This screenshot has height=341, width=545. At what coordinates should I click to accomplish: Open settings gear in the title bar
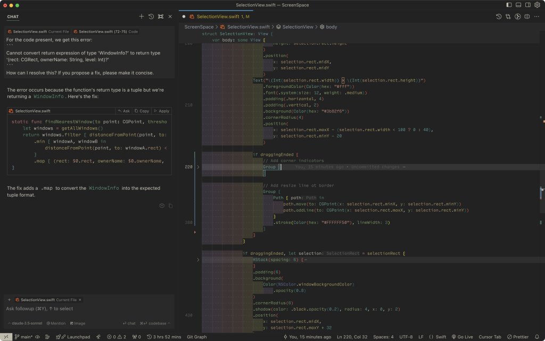click(536, 5)
